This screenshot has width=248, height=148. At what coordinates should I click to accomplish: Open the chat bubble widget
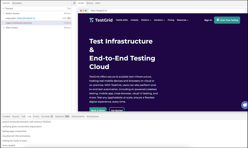pyautogui.click(x=245, y=105)
